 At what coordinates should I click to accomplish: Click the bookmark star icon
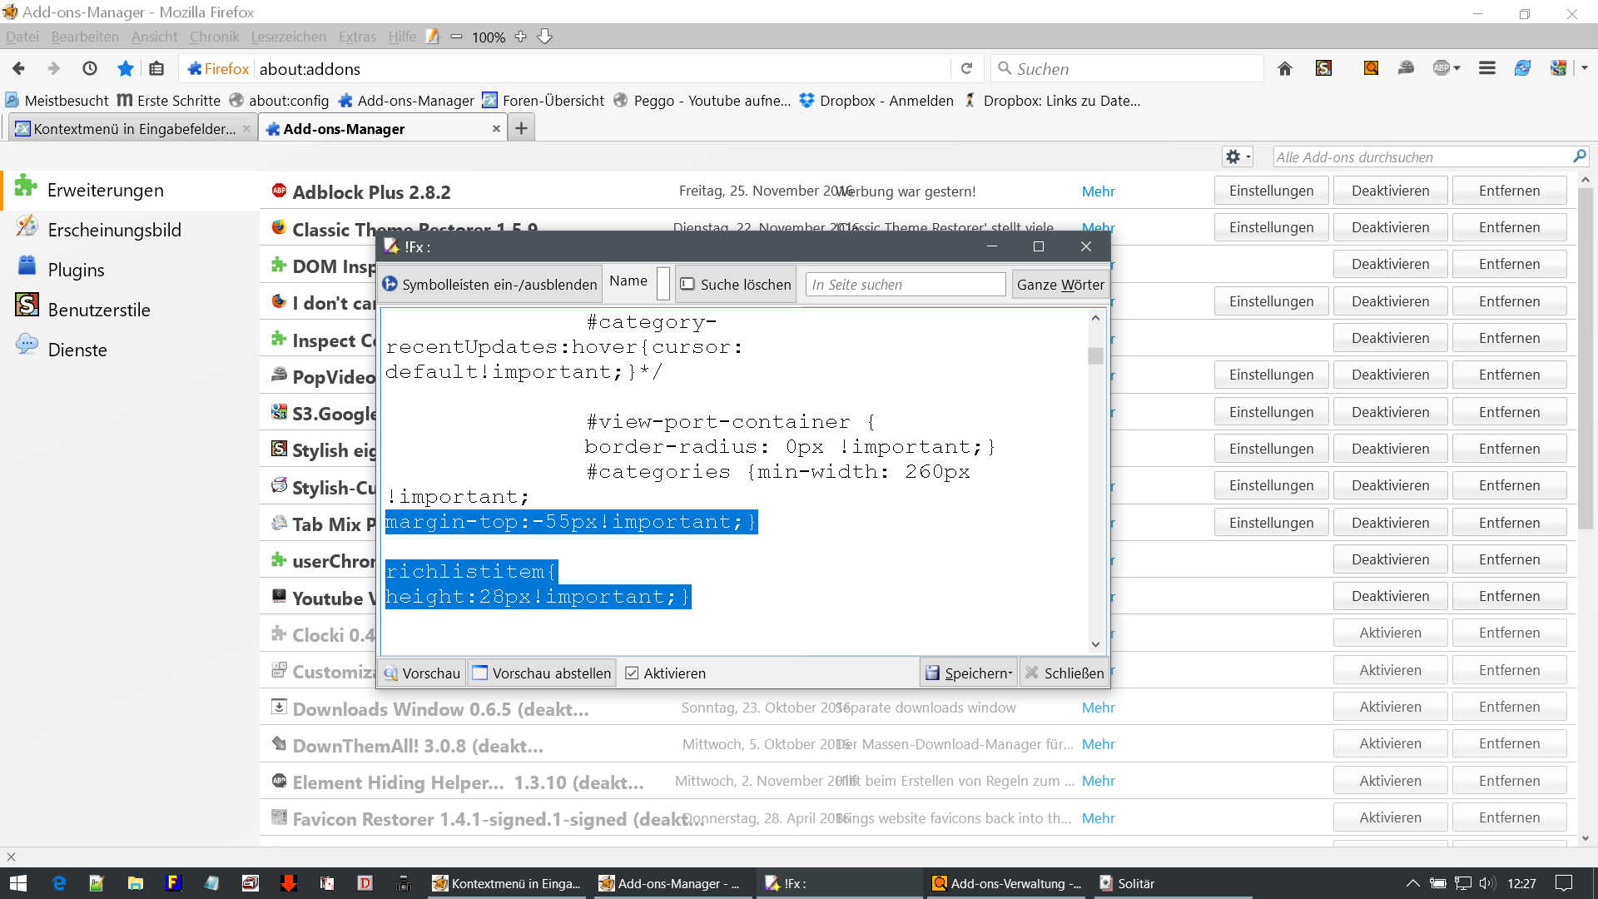tap(126, 68)
